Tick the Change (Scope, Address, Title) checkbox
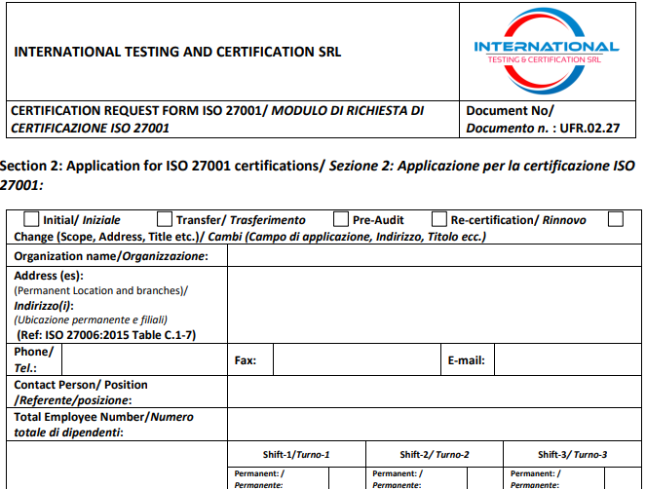646x489 pixels. [616, 219]
